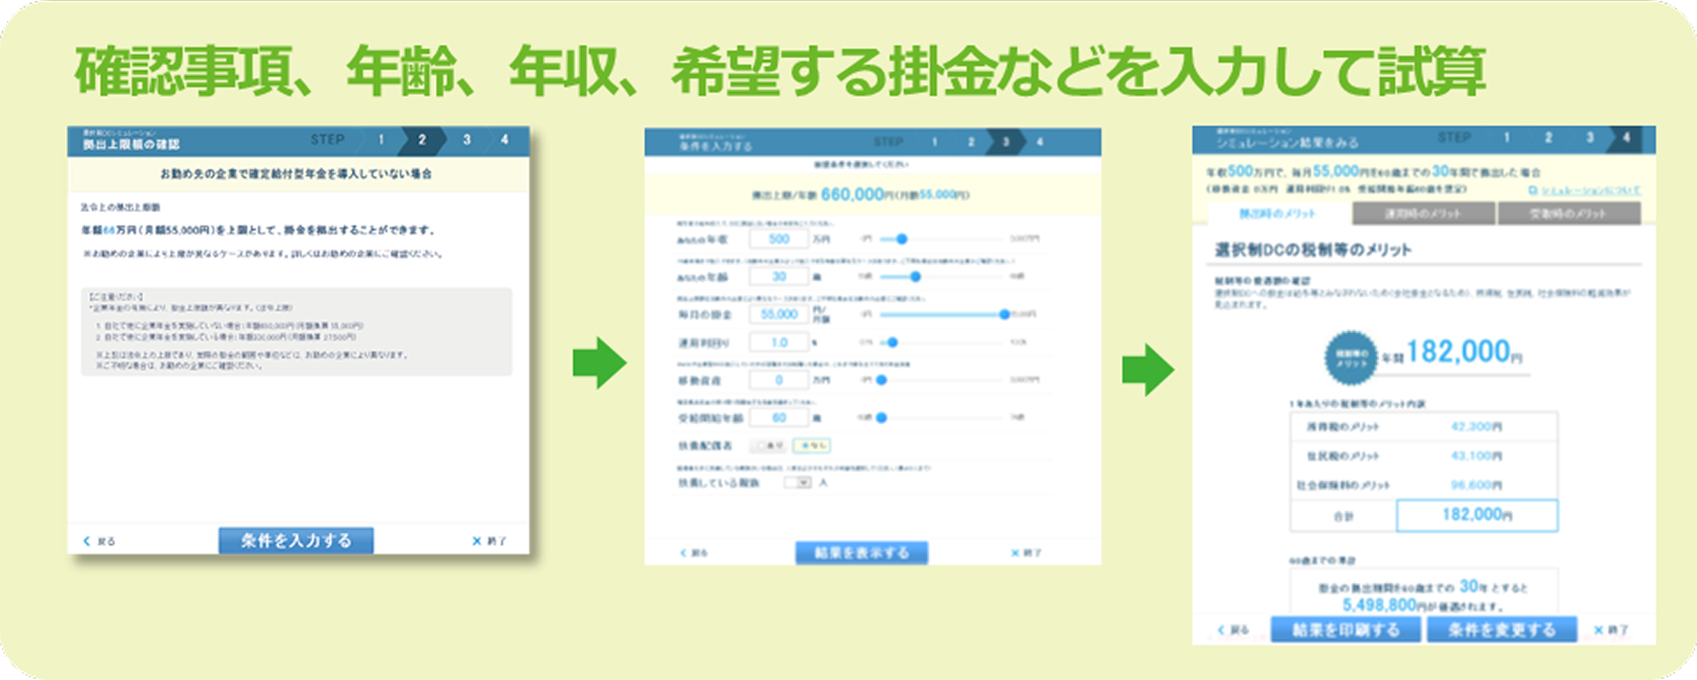The image size is (1697, 680).
Task: Click back arrow 戻る in condition input panel
Action: pos(694,553)
